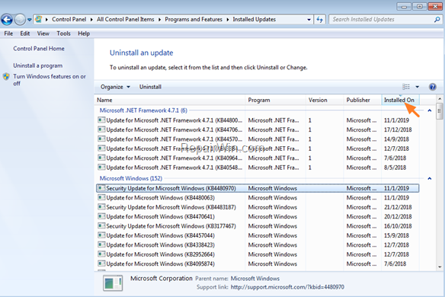Viewport: 445px width, 297px height.
Task: Select .NET Framework update KB44800 row
Action: [x=258, y=120]
